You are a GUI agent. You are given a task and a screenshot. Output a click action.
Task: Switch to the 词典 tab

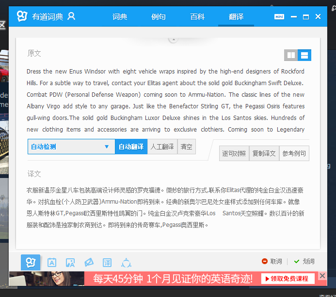tap(120, 16)
